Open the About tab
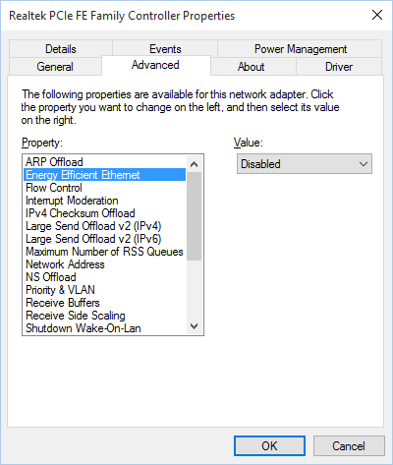This screenshot has height=465, width=393. click(x=251, y=67)
